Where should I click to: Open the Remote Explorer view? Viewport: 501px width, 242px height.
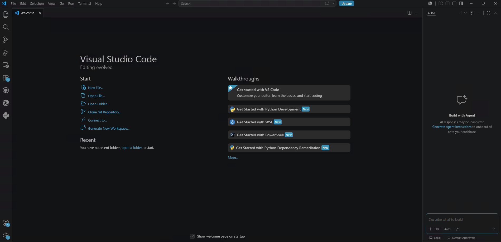(x=6, y=65)
